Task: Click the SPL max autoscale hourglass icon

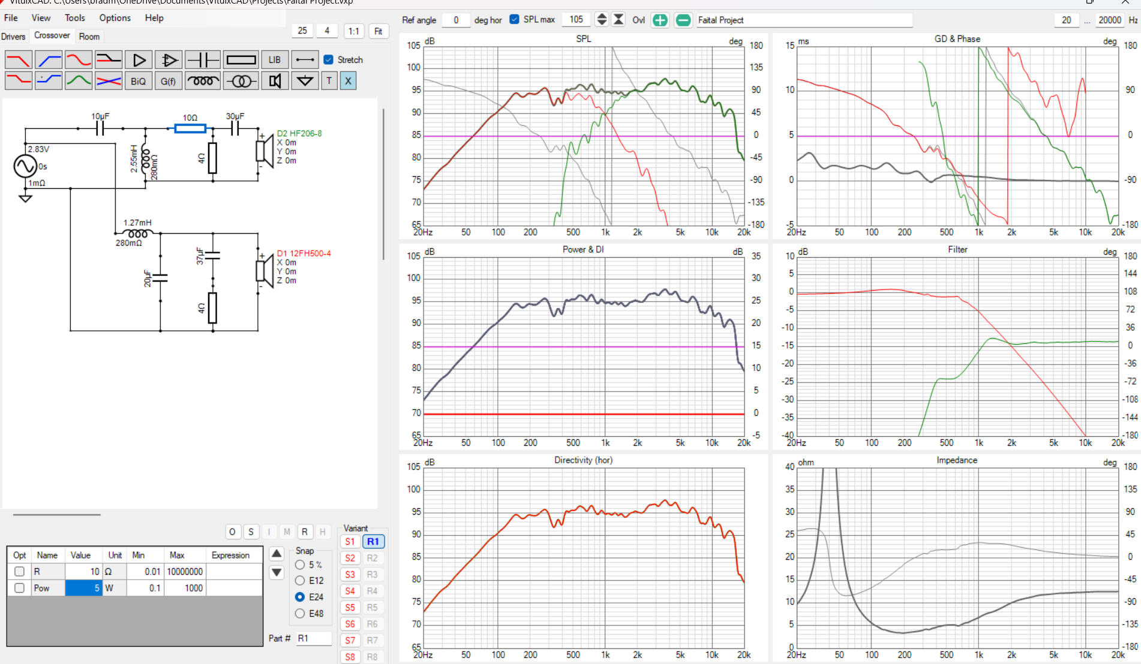Action: pos(618,20)
